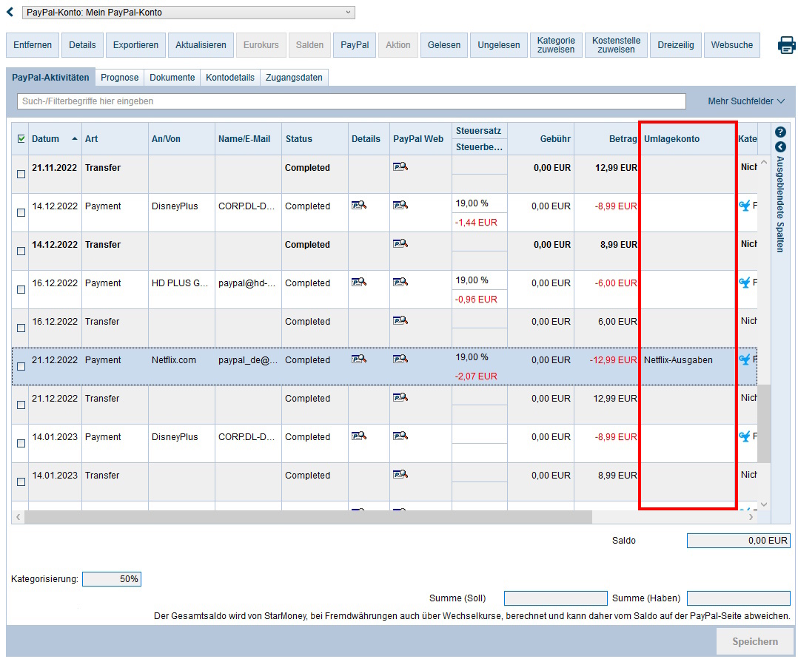
Task: Open the Zugangsdaten tab
Action: 294,78
